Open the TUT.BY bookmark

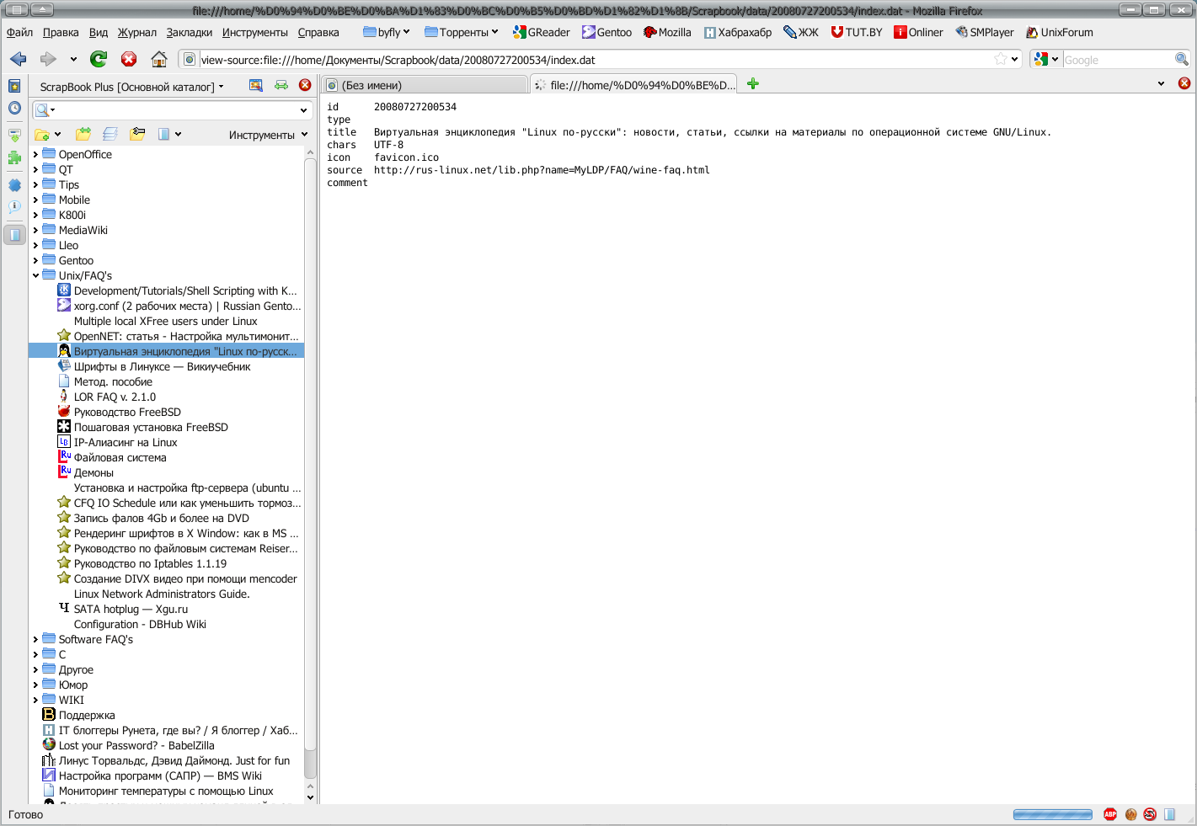click(856, 32)
